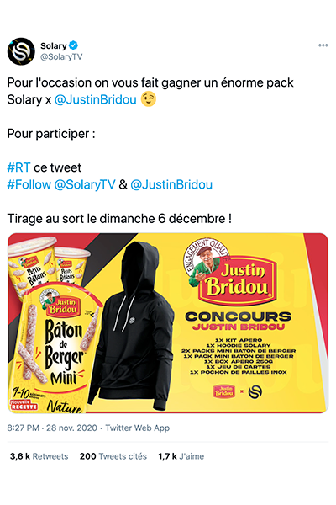Click the @JustinBridou mention after the ampersand
Screen dimensions: 336x505
[x=171, y=184]
